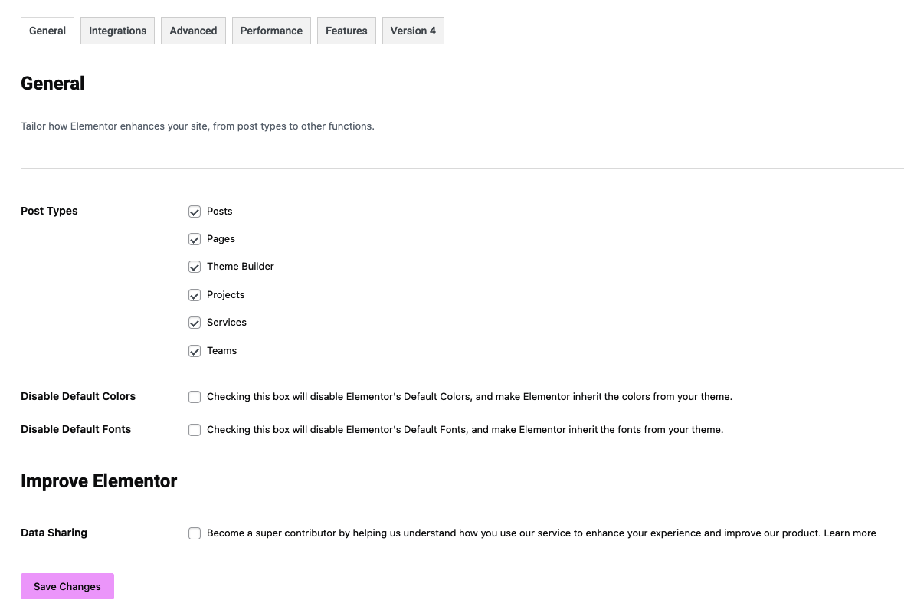Toggle the Teams post type checkbox

[x=195, y=351]
